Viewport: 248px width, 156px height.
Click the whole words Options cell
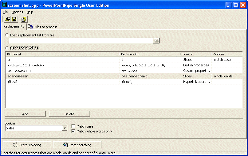pyautogui.click(x=227, y=76)
